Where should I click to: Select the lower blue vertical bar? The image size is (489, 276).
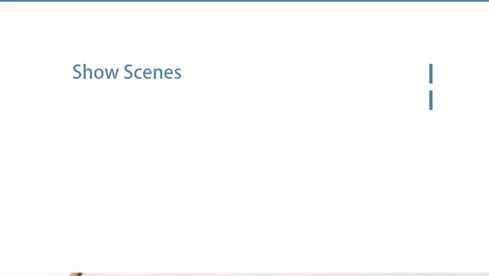pyautogui.click(x=431, y=100)
